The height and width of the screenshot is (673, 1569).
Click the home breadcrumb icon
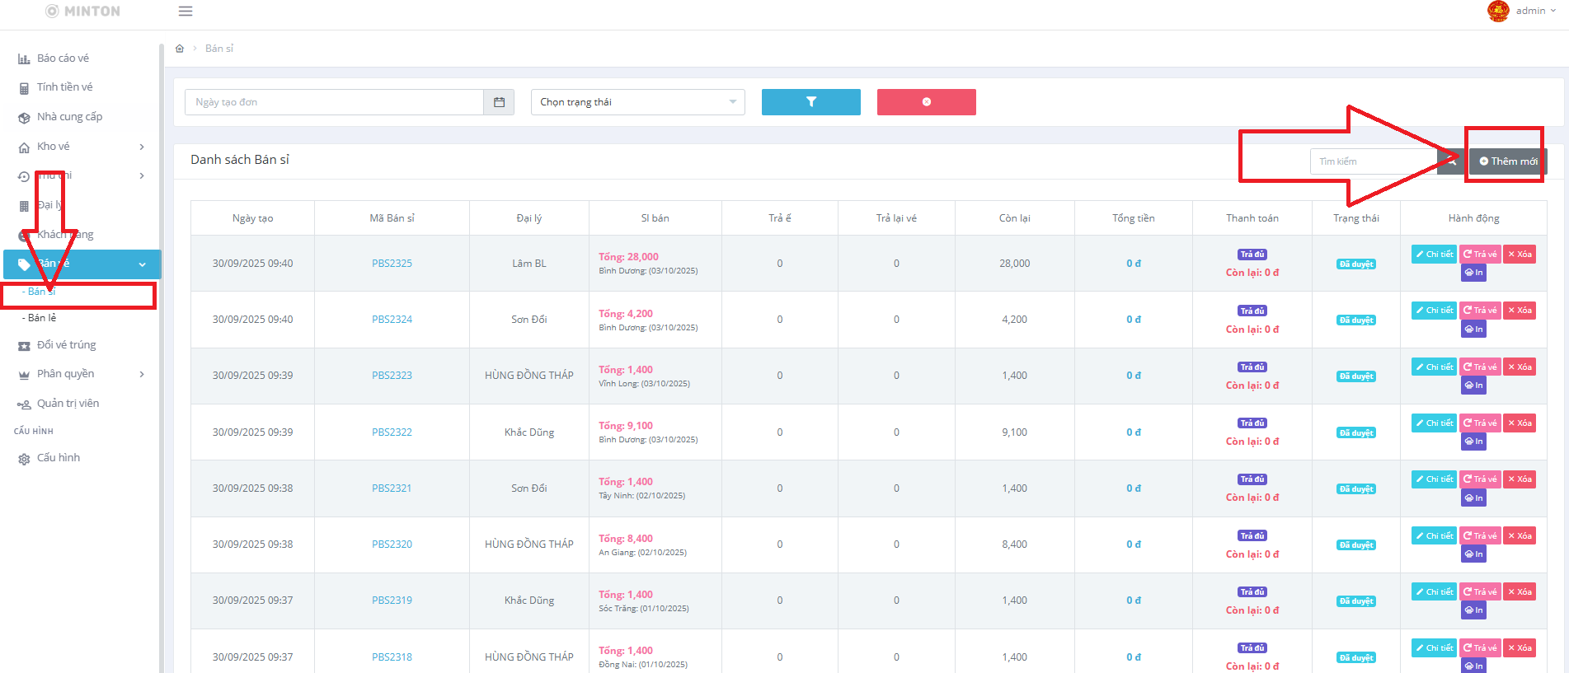coord(180,49)
